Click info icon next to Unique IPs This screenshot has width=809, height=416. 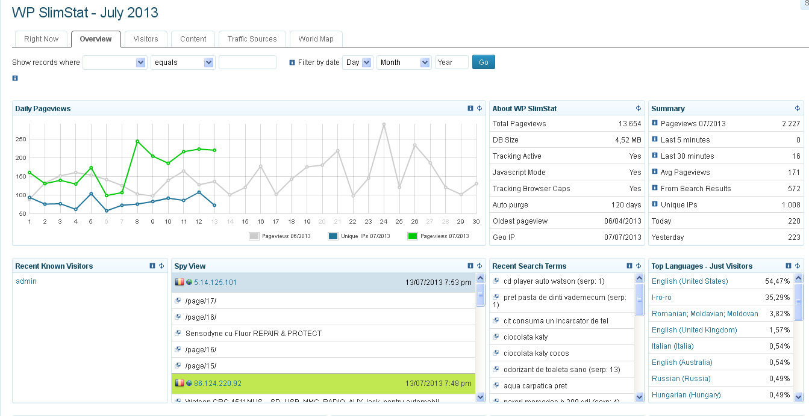pyautogui.click(x=655, y=204)
